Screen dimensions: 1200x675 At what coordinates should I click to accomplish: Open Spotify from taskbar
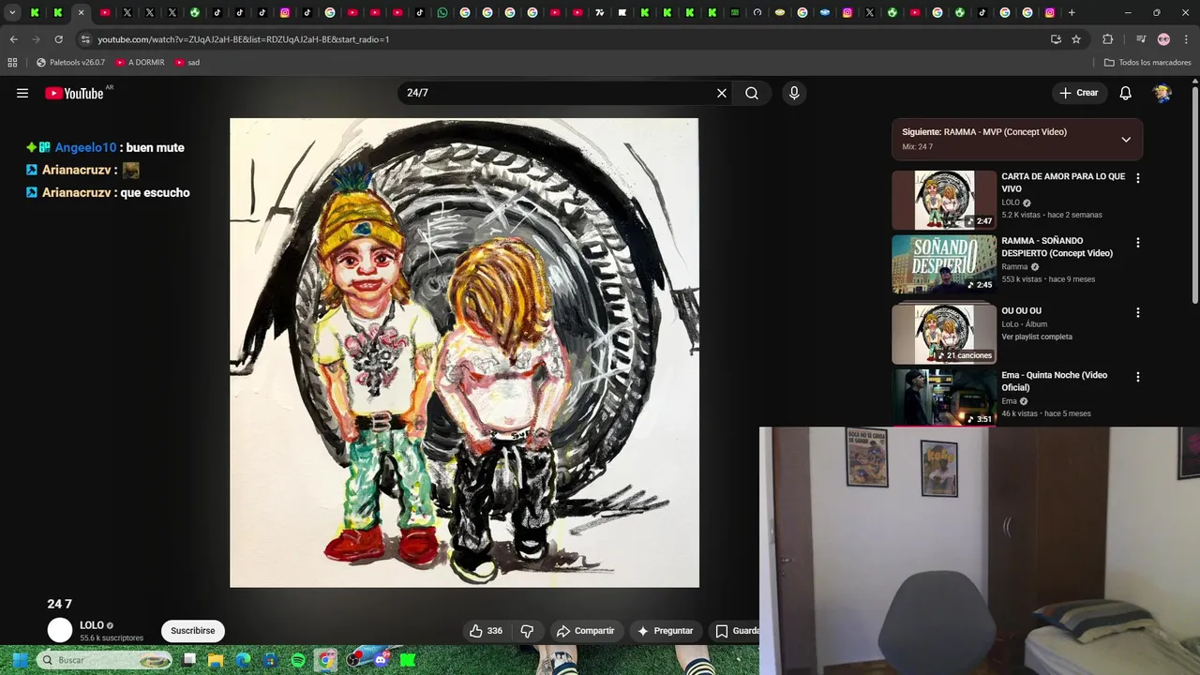pyautogui.click(x=298, y=660)
